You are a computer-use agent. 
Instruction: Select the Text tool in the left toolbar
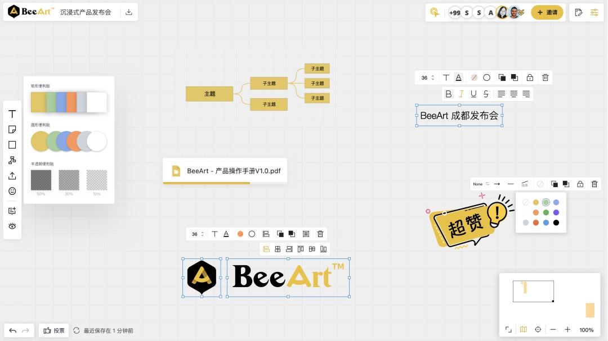point(12,114)
